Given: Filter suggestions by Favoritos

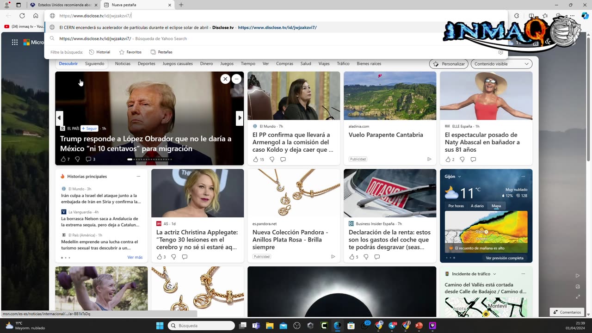Looking at the screenshot, I should click(x=130, y=52).
